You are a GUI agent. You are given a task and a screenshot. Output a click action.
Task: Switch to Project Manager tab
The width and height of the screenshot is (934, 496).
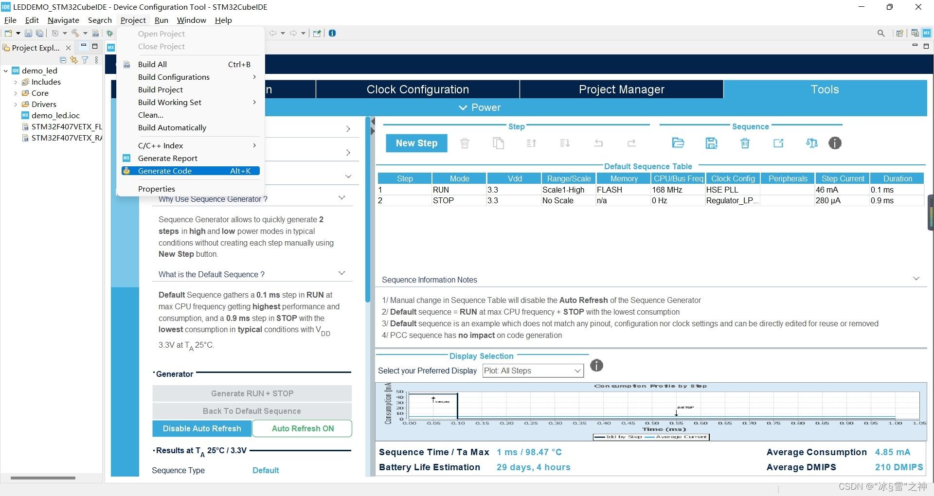click(621, 89)
